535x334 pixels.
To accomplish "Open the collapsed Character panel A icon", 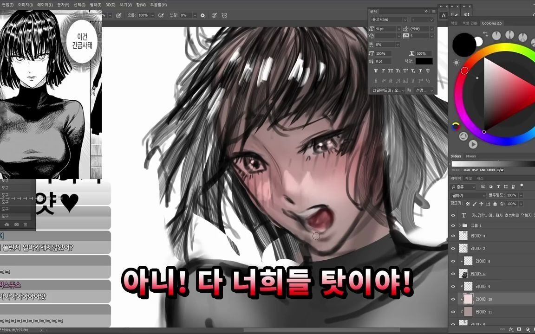I will coord(444,15).
